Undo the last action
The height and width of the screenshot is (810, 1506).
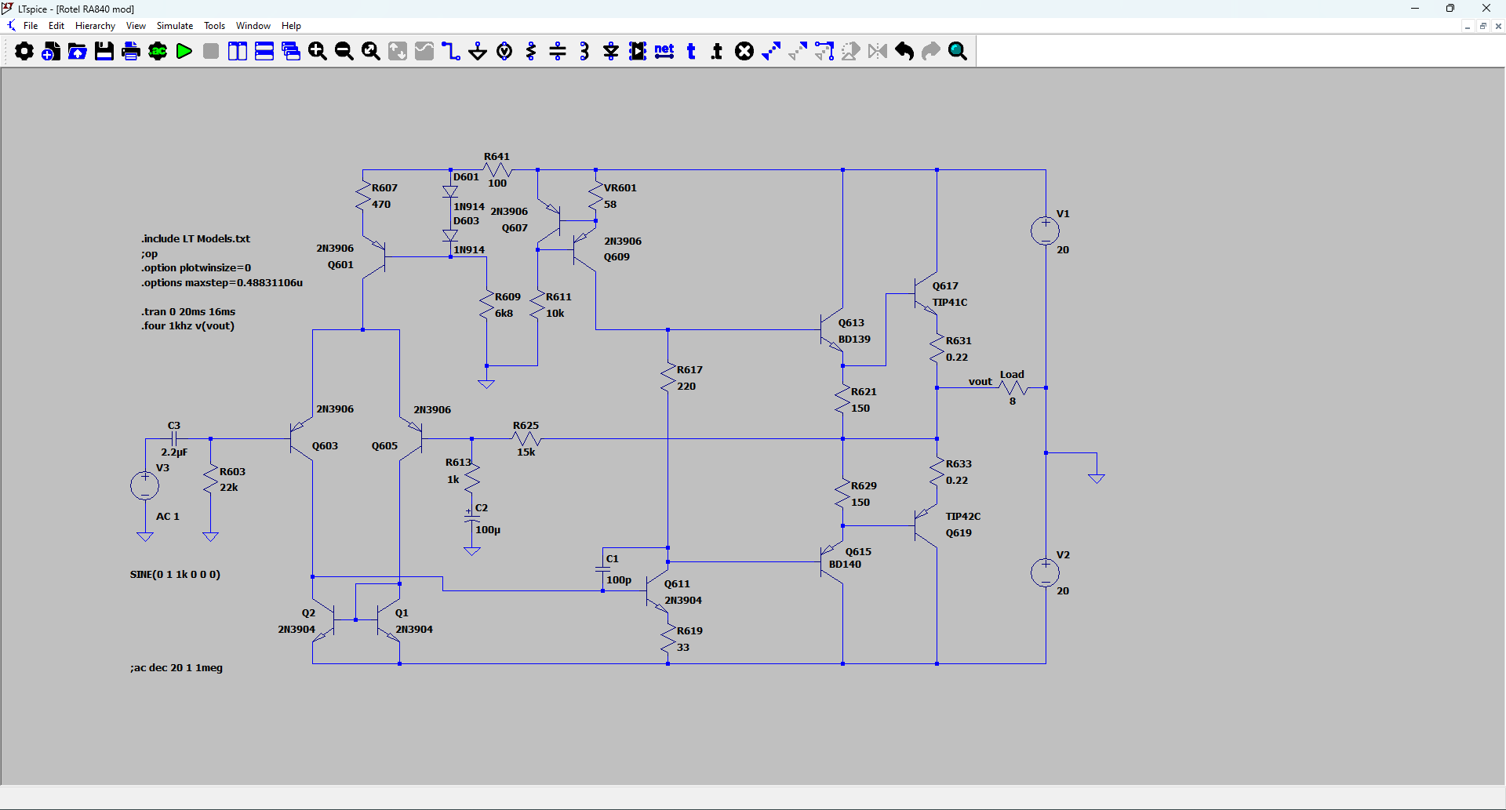pos(904,52)
